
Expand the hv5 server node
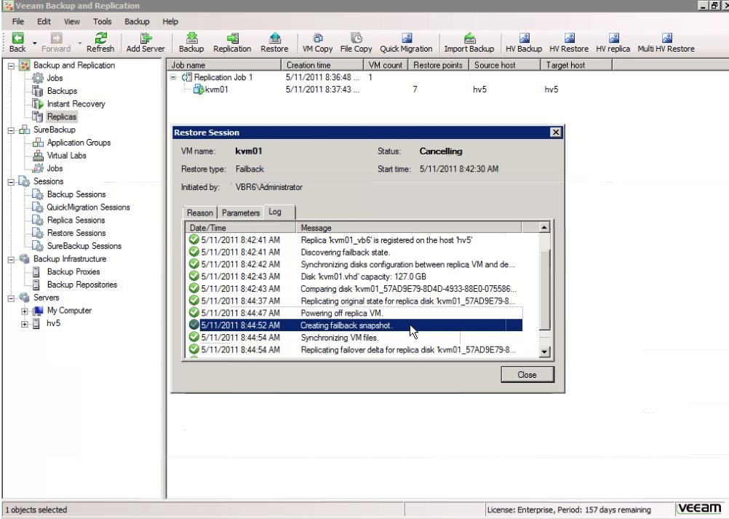tap(23, 323)
